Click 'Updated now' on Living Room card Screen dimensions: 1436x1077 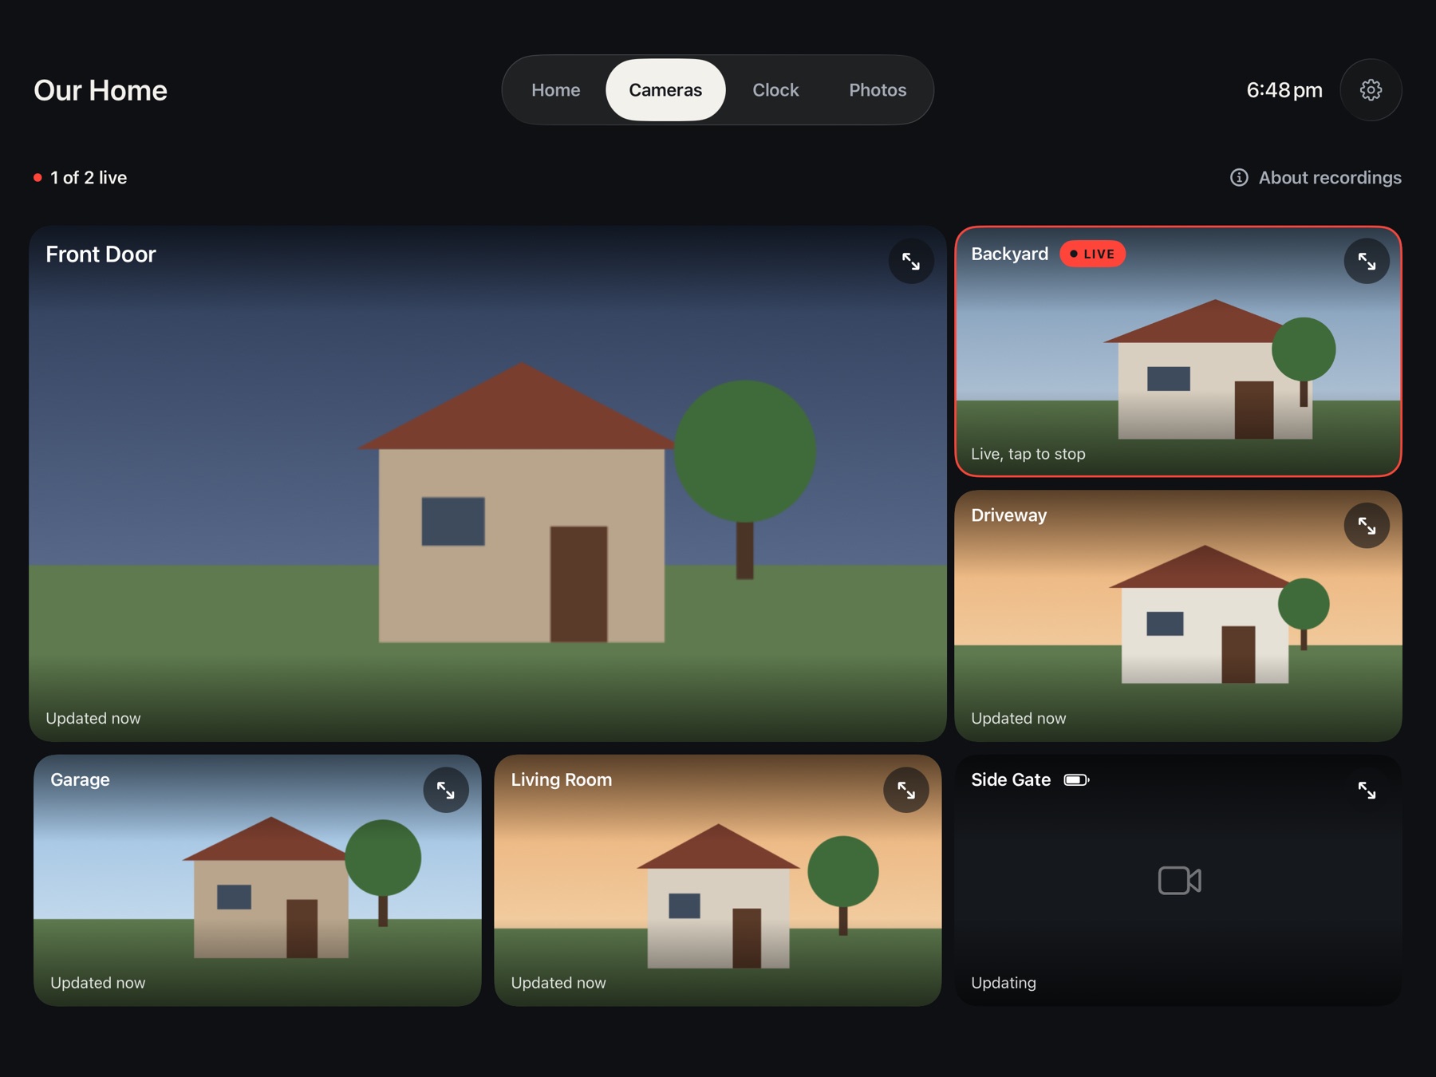[558, 983]
